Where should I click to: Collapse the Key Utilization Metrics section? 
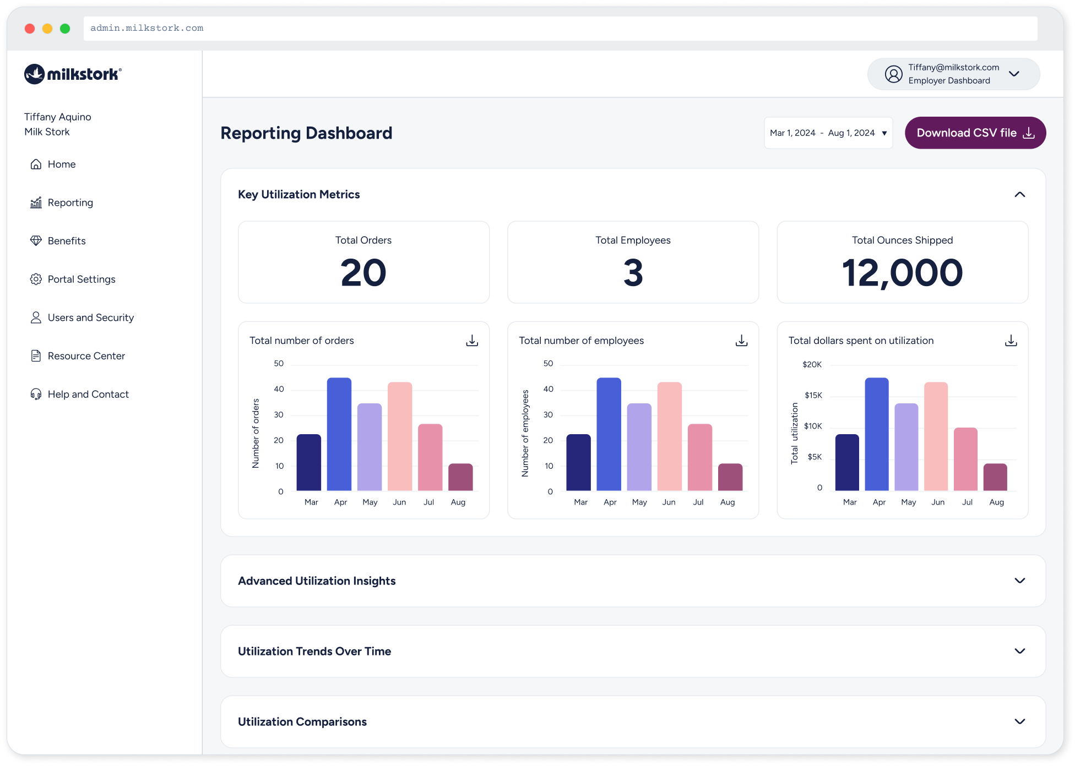coord(1019,194)
